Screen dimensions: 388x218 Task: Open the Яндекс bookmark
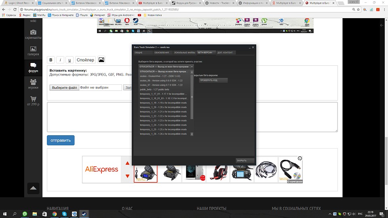tap(25, 15)
